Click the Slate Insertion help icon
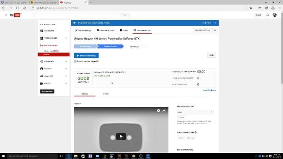 [x=195, y=132]
